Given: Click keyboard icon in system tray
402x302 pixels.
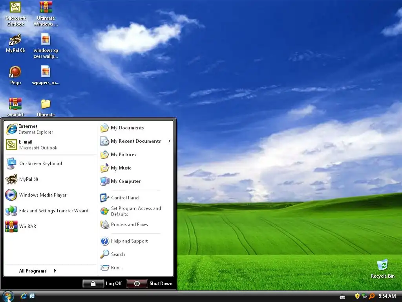Looking at the screenshot, I should (x=343, y=296).
